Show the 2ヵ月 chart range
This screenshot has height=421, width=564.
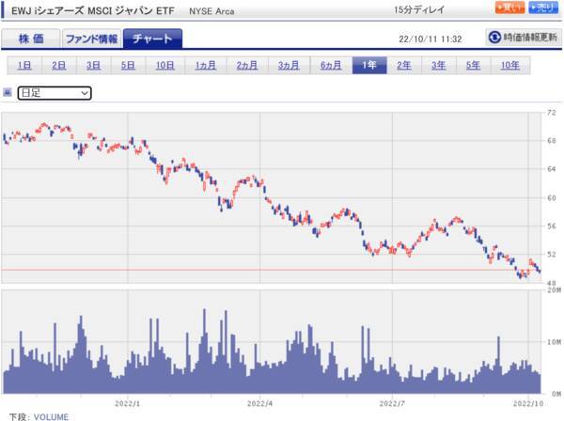tap(247, 66)
